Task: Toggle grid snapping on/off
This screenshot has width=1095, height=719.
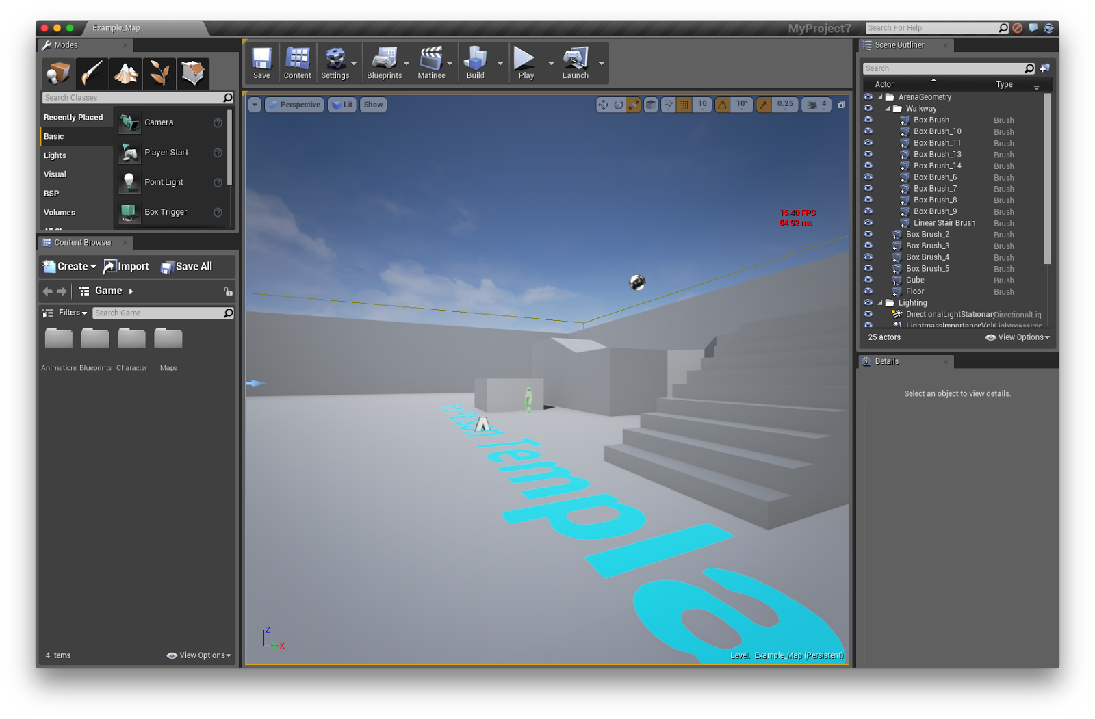Action: [x=684, y=105]
